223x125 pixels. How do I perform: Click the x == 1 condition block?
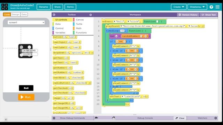coord(121,42)
